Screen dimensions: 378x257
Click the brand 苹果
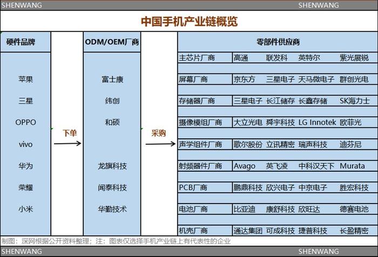[25, 79]
